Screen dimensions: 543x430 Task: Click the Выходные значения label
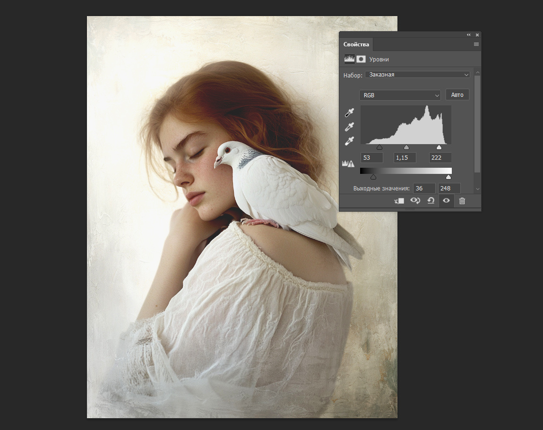pyautogui.click(x=381, y=189)
